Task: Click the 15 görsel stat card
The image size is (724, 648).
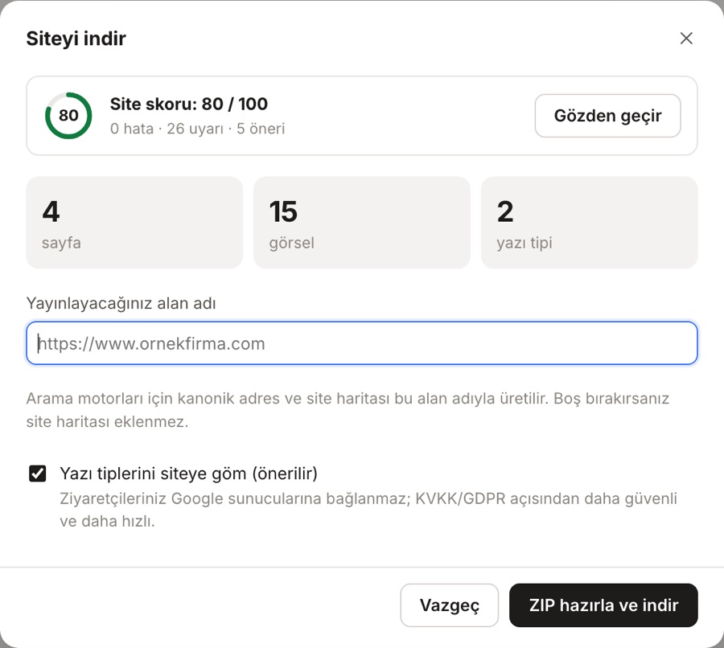Action: 361,223
